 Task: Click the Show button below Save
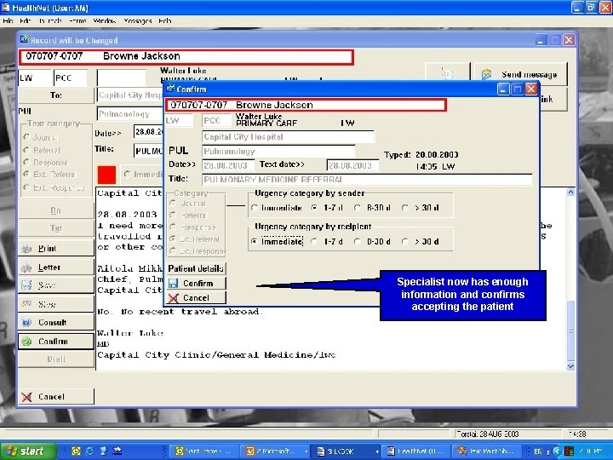click(56, 304)
